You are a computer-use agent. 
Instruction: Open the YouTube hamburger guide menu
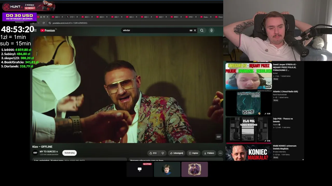[x=35, y=30]
